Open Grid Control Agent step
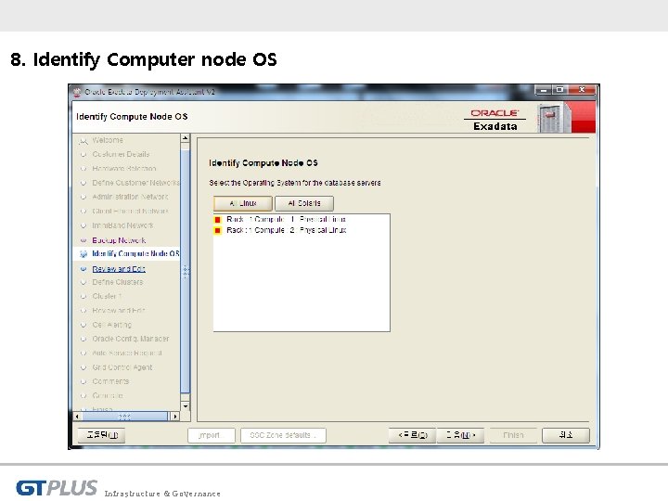 click(x=122, y=367)
